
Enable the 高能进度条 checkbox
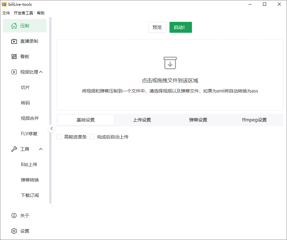tap(59, 137)
